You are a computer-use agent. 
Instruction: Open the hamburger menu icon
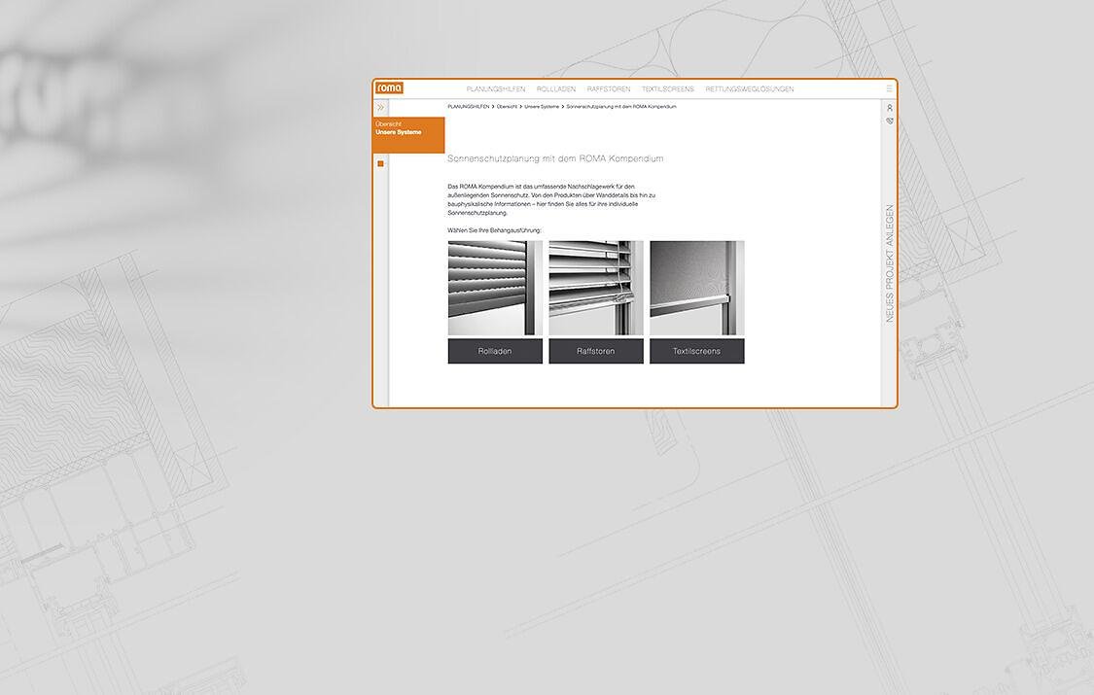[889, 88]
